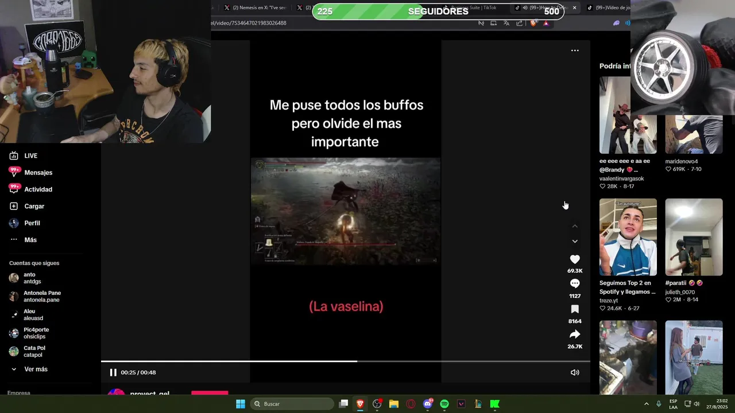
Task: Open followed account Aleu aleuasd
Action: [x=26, y=315]
